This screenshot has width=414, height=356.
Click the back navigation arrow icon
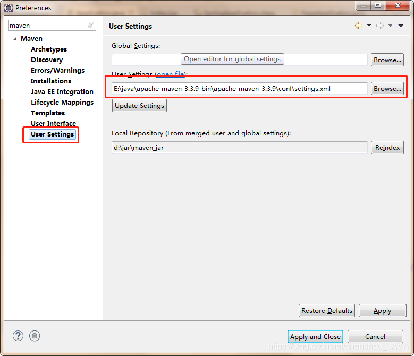click(359, 26)
